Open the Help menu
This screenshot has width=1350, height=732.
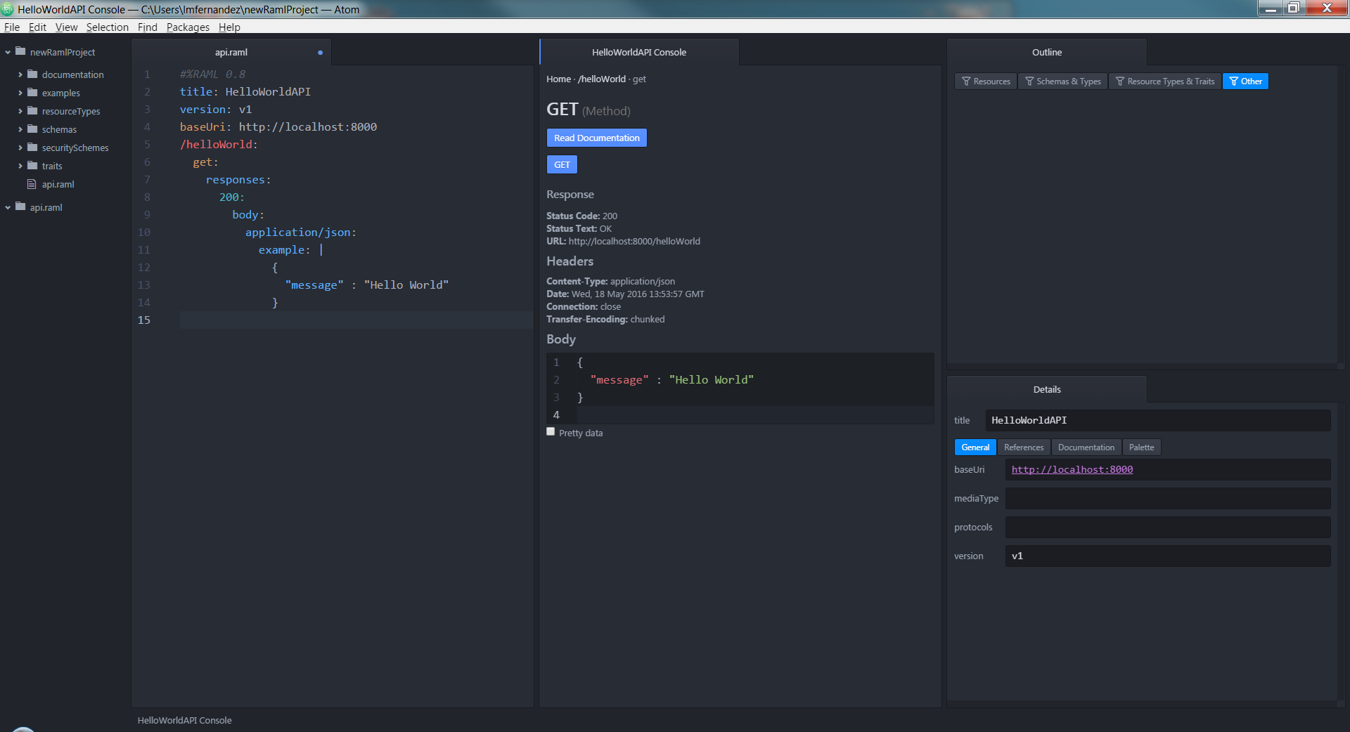tap(229, 27)
